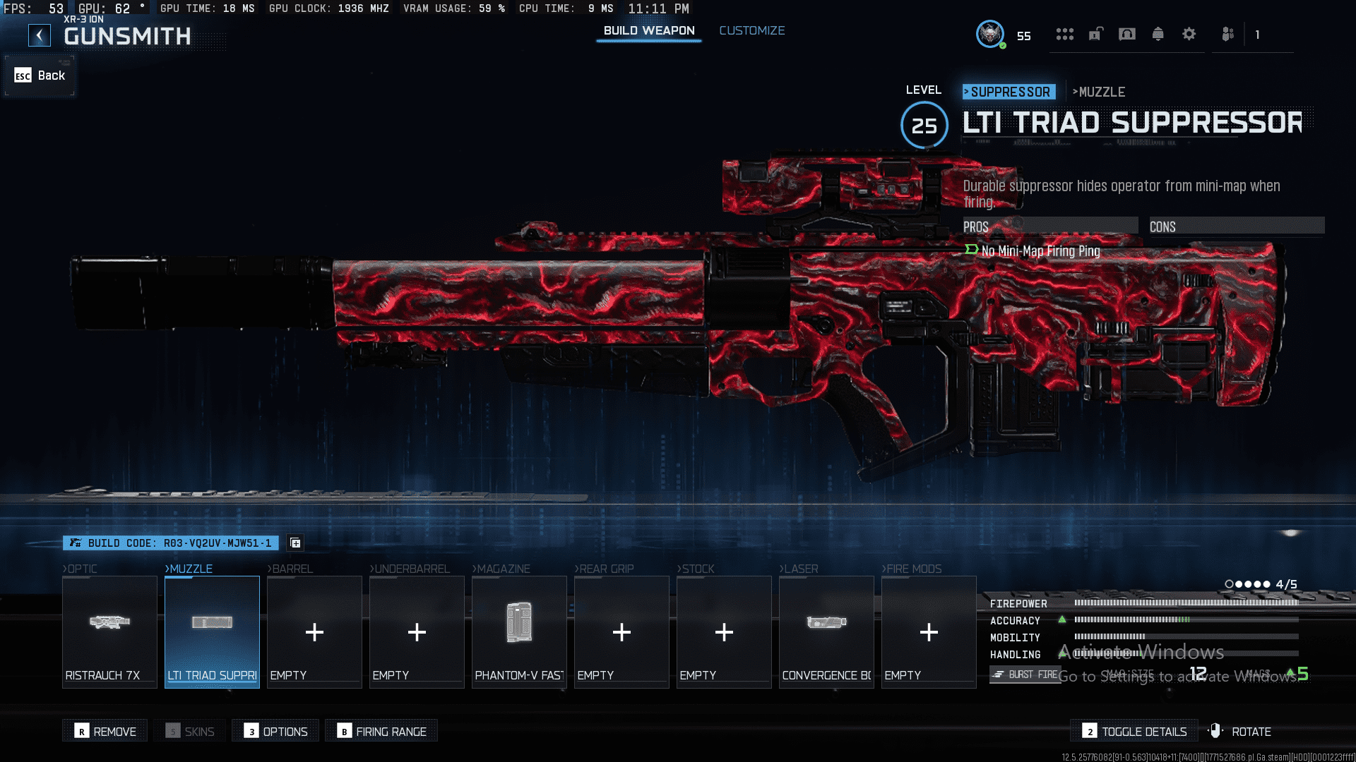The image size is (1356, 762).
Task: Open the player profile emblem
Action: [x=990, y=34]
